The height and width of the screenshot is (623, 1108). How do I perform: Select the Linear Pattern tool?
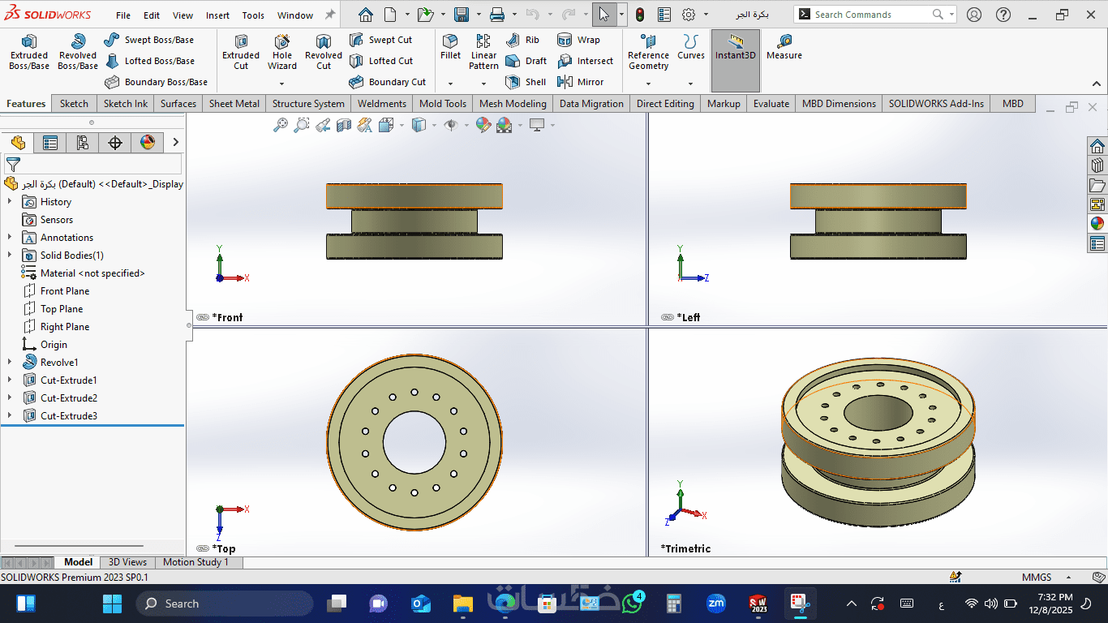(x=483, y=52)
